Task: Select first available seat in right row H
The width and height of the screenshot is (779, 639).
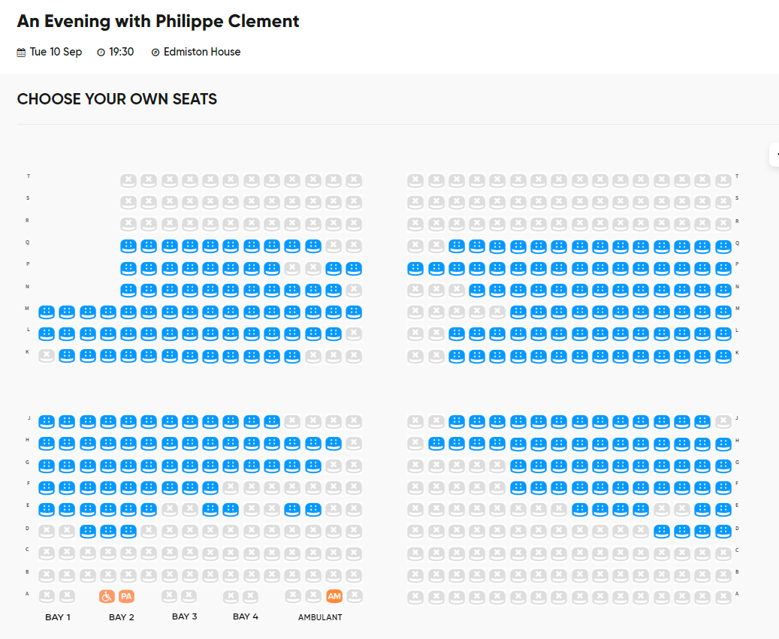Action: click(x=436, y=443)
